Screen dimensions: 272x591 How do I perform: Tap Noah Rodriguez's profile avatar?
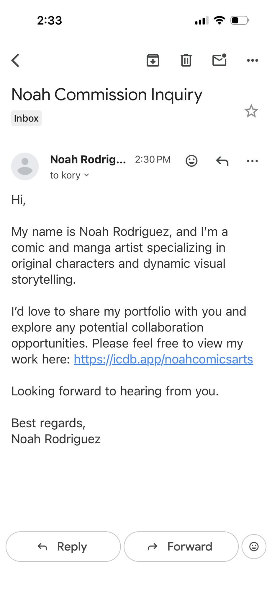coord(25,166)
